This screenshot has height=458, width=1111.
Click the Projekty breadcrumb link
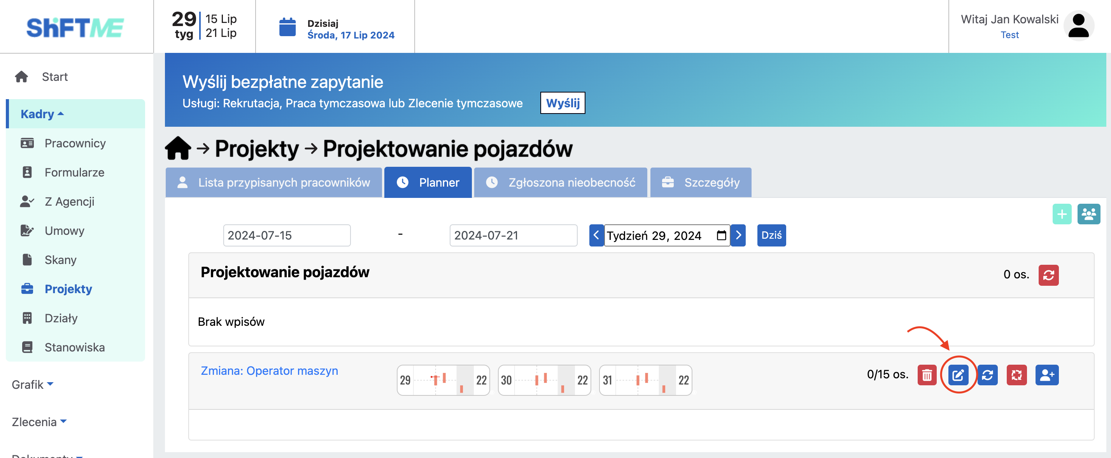tap(257, 149)
